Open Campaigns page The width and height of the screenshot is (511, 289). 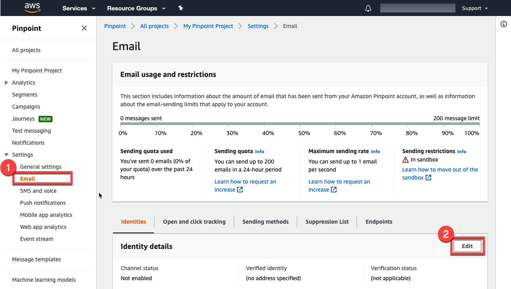26,107
